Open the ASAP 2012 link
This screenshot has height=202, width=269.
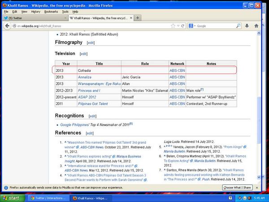click(87, 97)
